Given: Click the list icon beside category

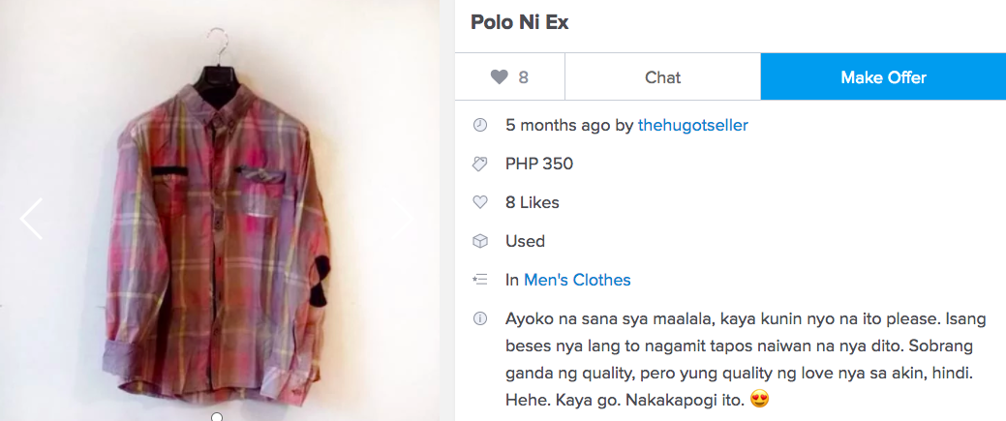Looking at the screenshot, I should tap(480, 280).
